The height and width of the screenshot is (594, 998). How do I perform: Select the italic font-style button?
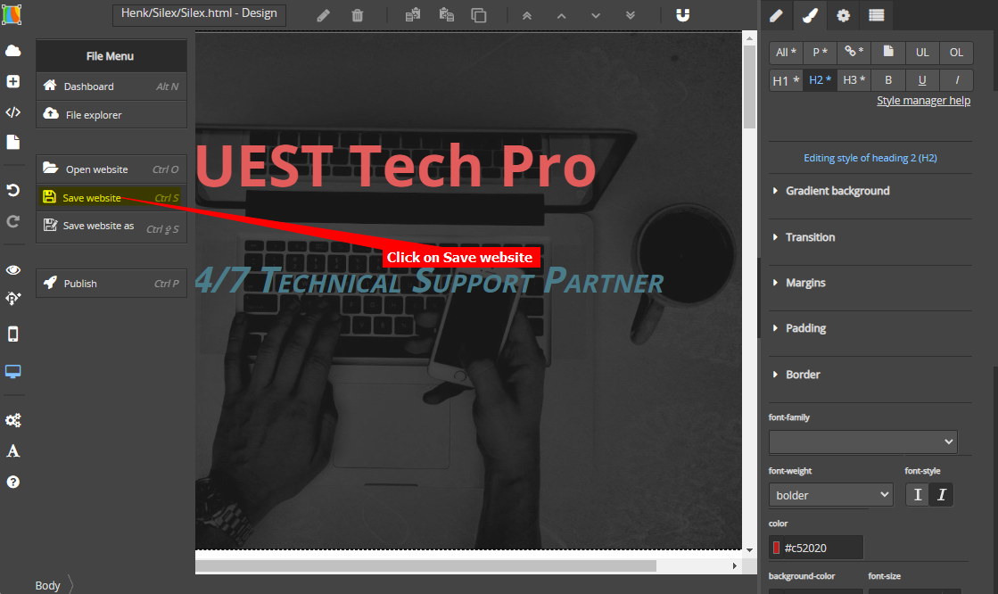pyautogui.click(x=941, y=495)
